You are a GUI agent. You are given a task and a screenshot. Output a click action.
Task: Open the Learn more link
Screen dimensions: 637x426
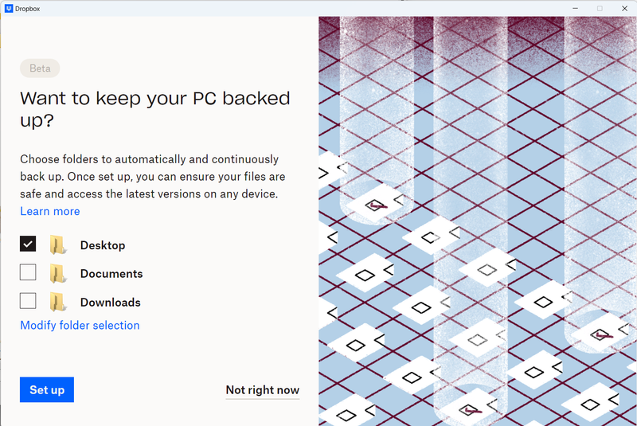(50, 211)
